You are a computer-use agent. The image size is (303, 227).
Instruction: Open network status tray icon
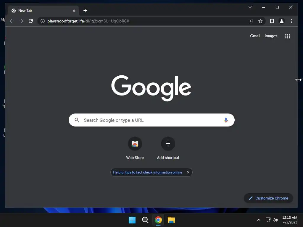pyautogui.click(x=268, y=220)
